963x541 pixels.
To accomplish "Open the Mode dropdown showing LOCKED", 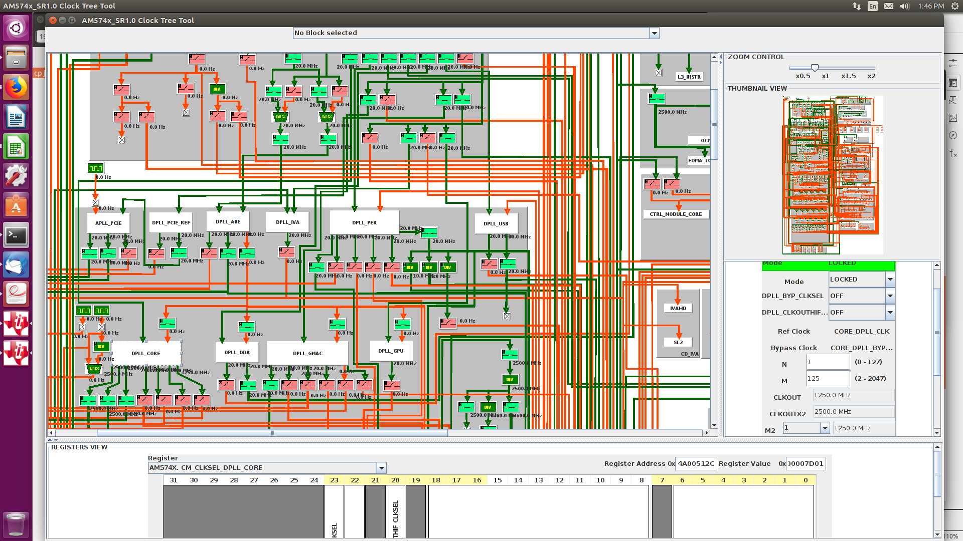I will point(890,279).
